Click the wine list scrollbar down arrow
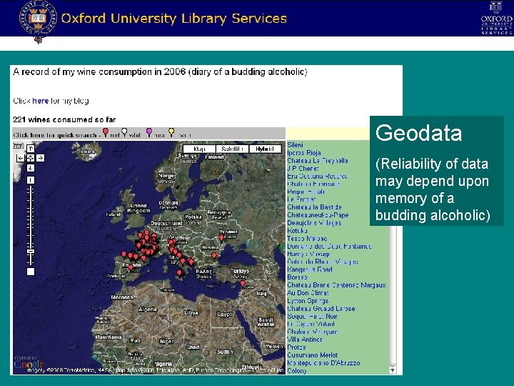Screen dimensions: 514x386 (393, 370)
